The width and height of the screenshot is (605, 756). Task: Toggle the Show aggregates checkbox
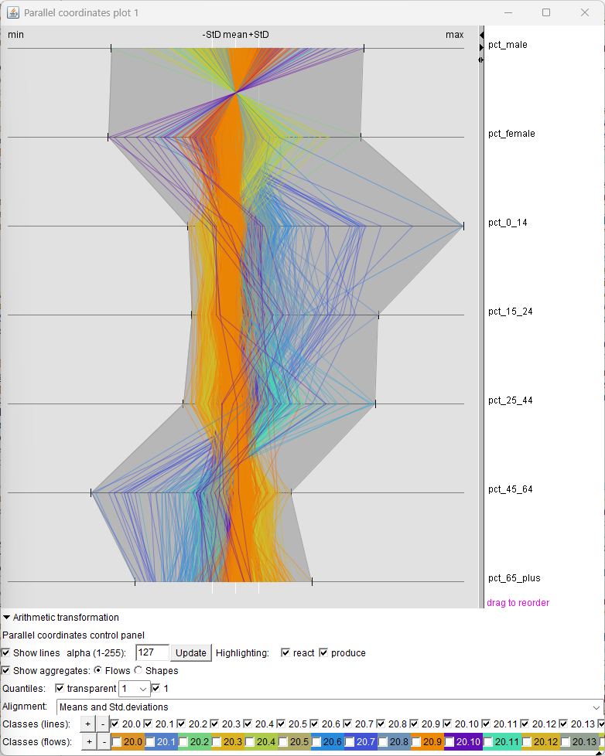5,671
